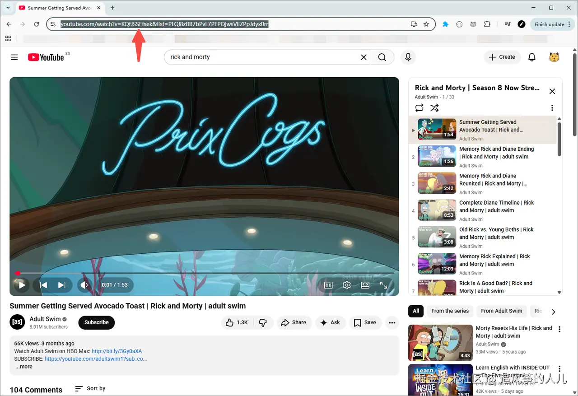This screenshot has width=578, height=396.
Task: Go to YouTube home via logo
Action: [46, 57]
